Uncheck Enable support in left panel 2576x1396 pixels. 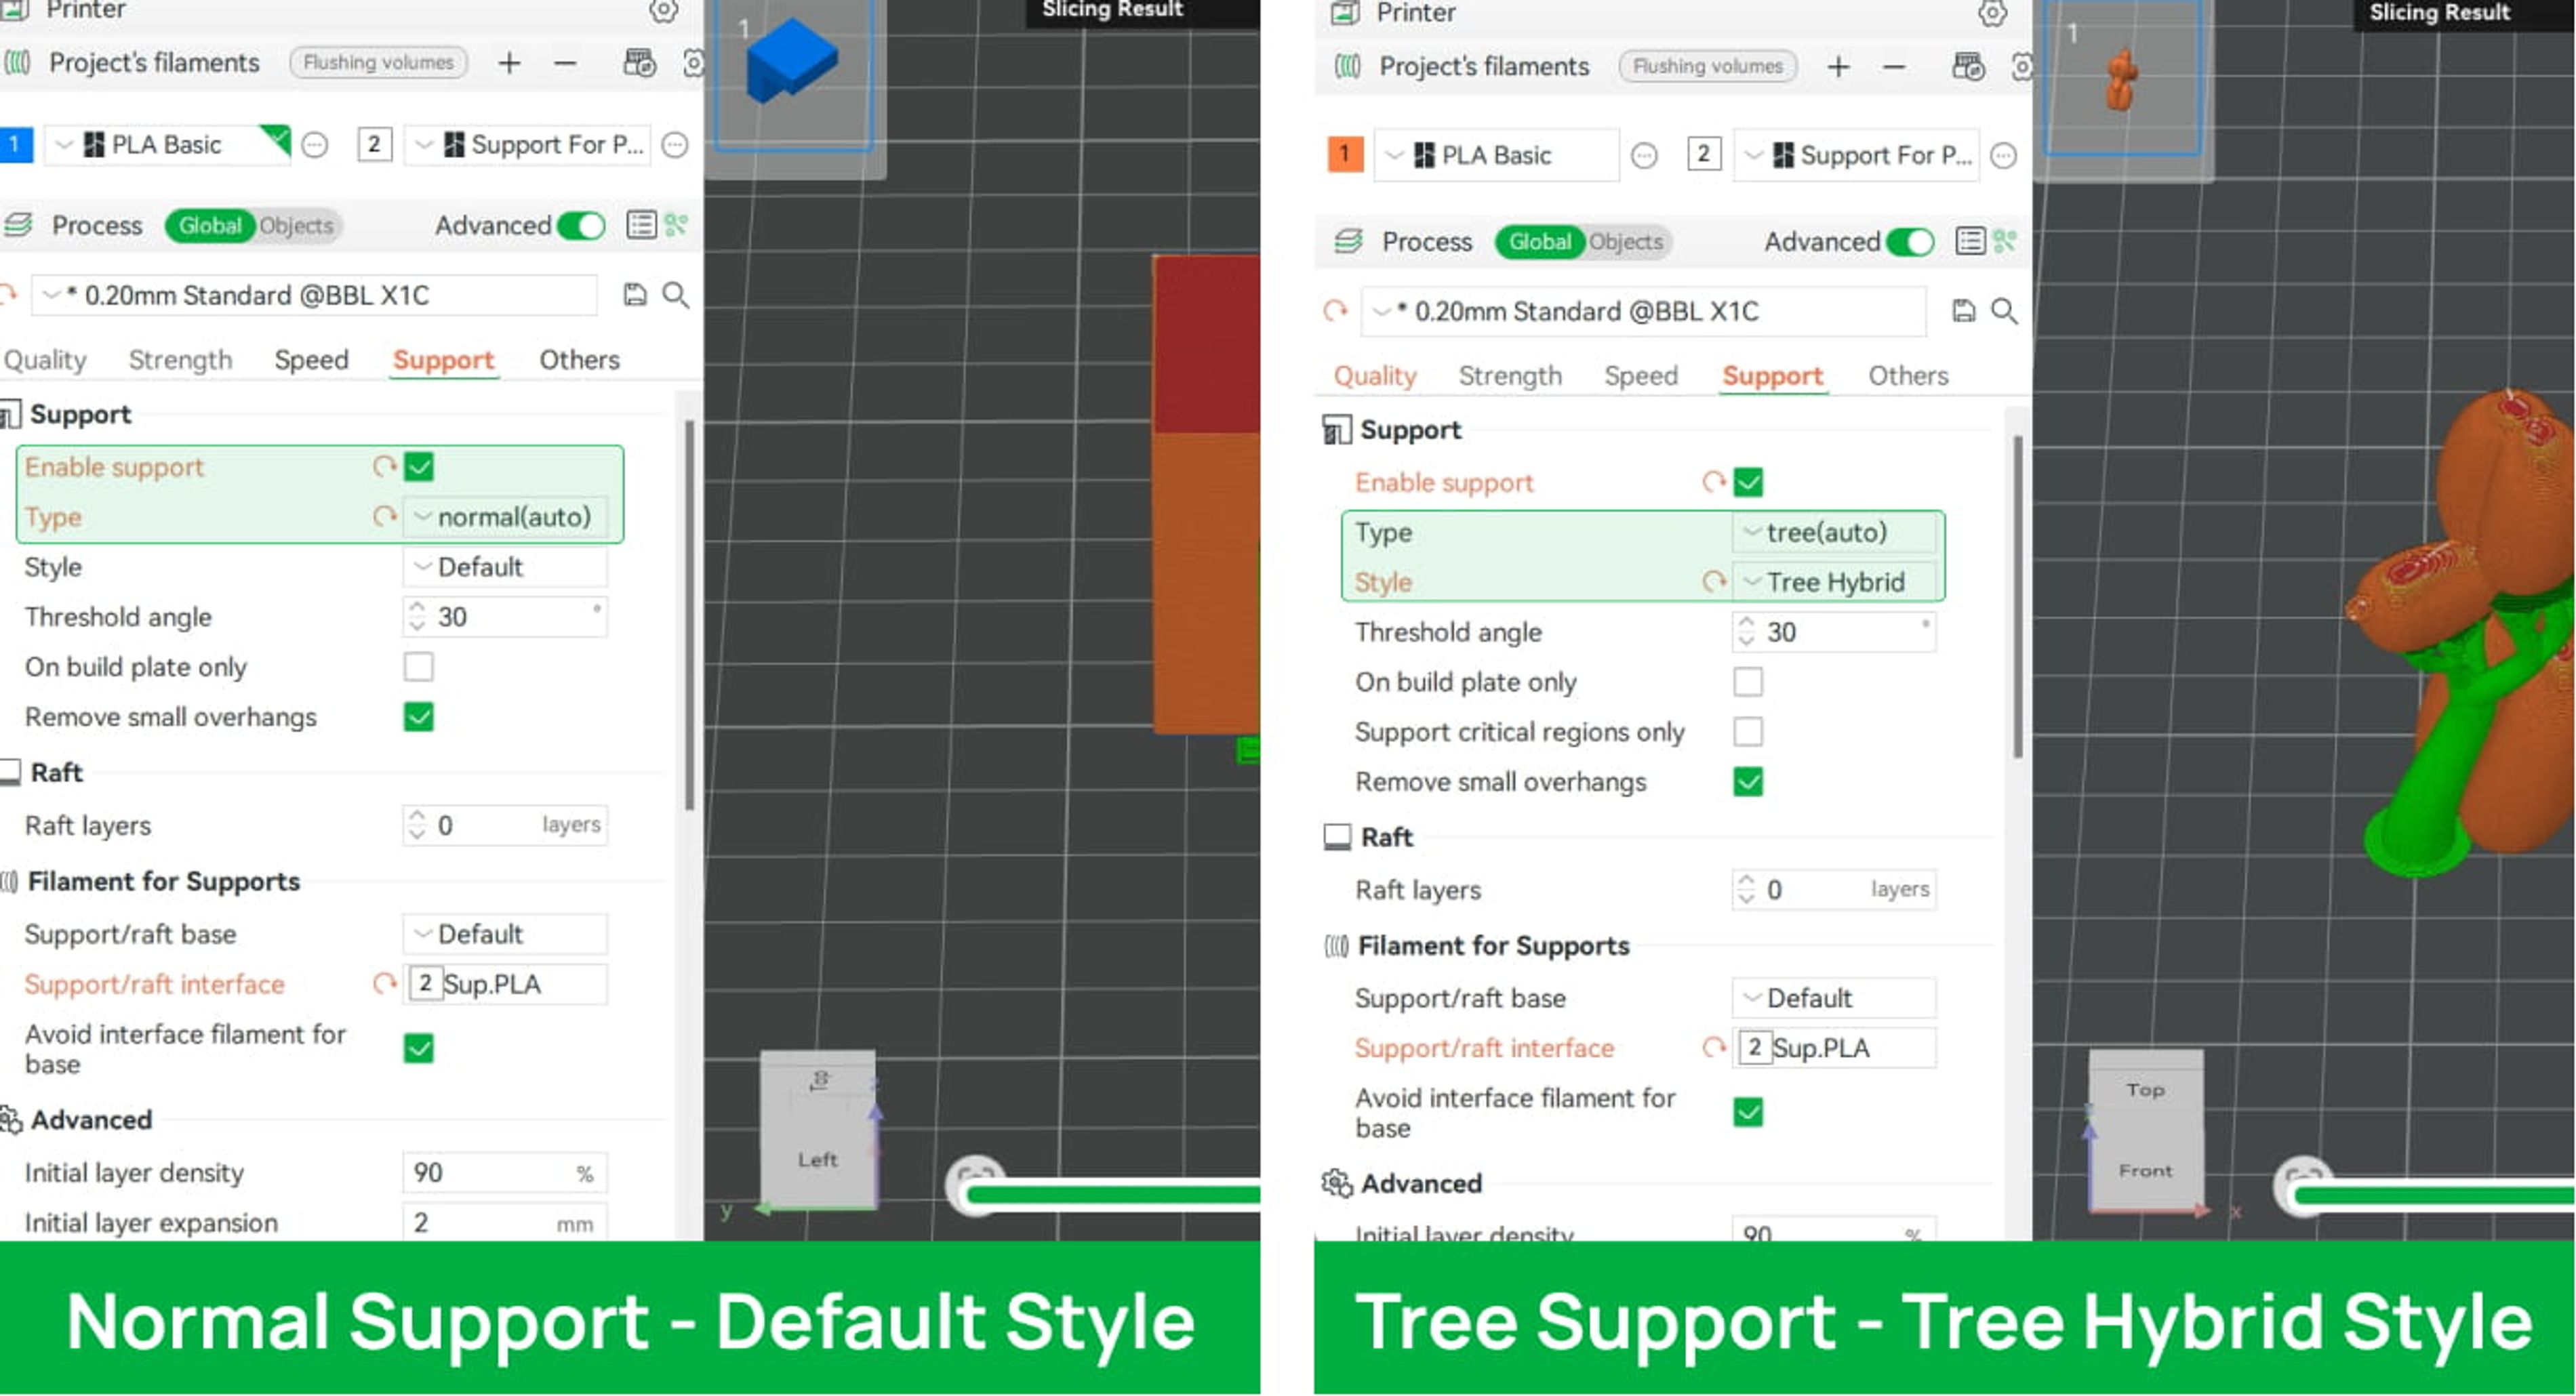pyautogui.click(x=419, y=467)
